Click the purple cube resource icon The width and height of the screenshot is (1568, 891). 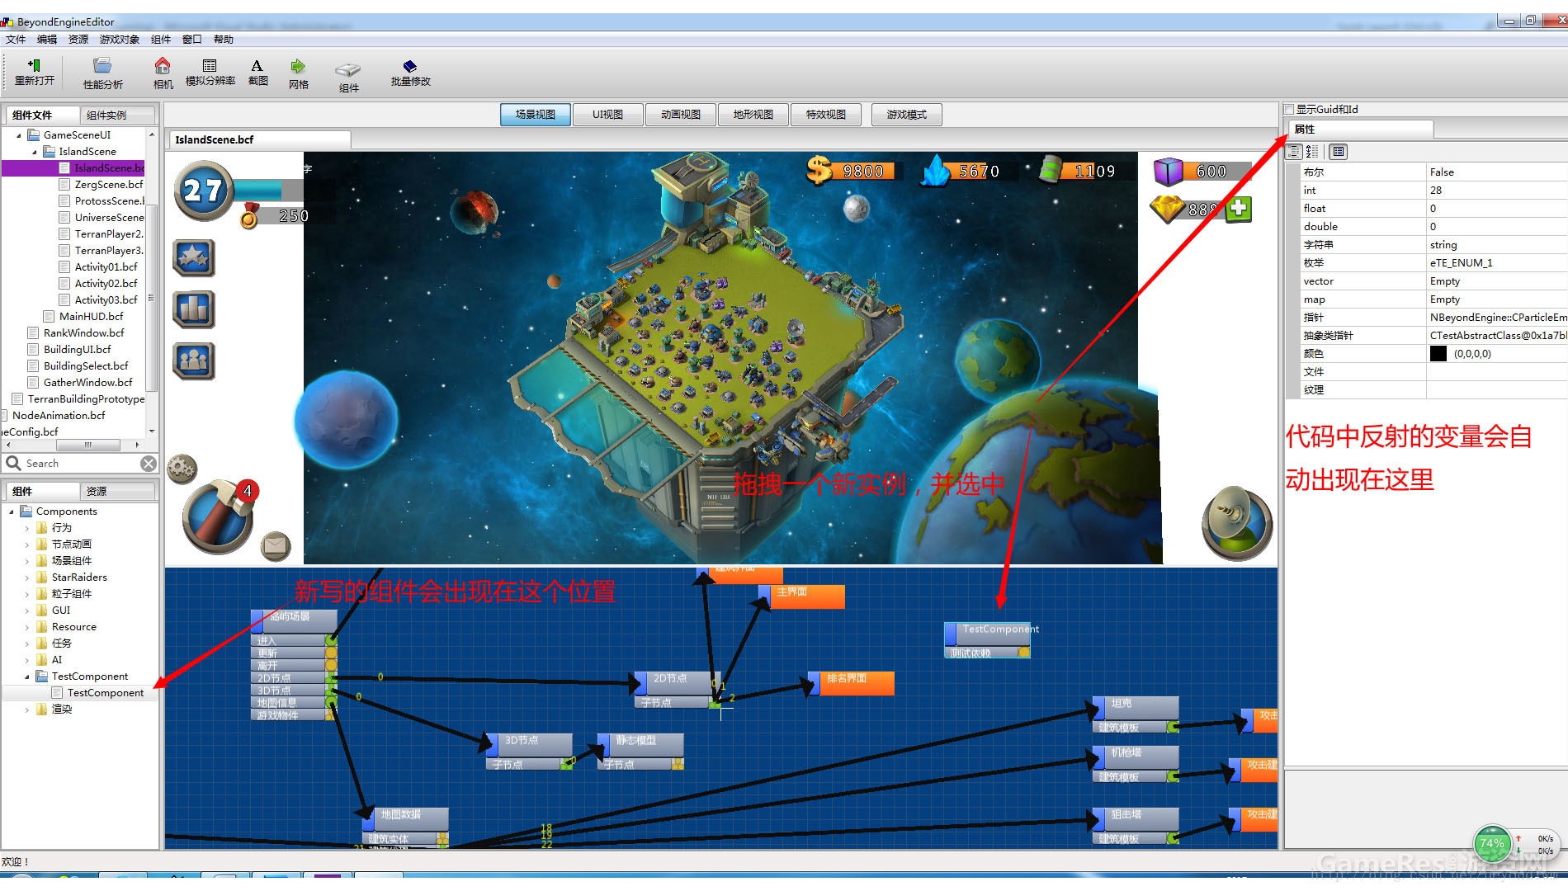[1169, 172]
